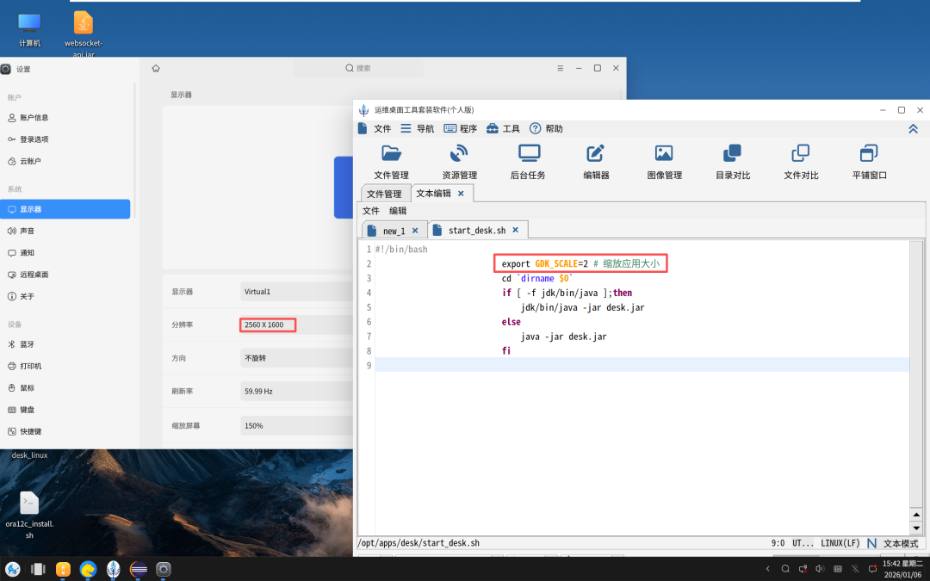Open the 程序 menu
The width and height of the screenshot is (930, 581).
(x=460, y=128)
